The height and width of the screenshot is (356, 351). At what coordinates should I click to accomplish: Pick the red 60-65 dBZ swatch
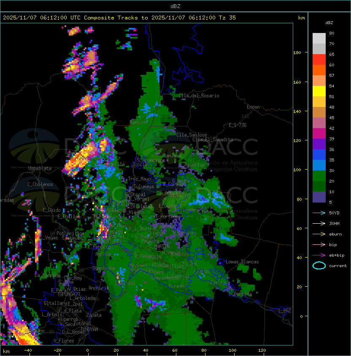319,60
